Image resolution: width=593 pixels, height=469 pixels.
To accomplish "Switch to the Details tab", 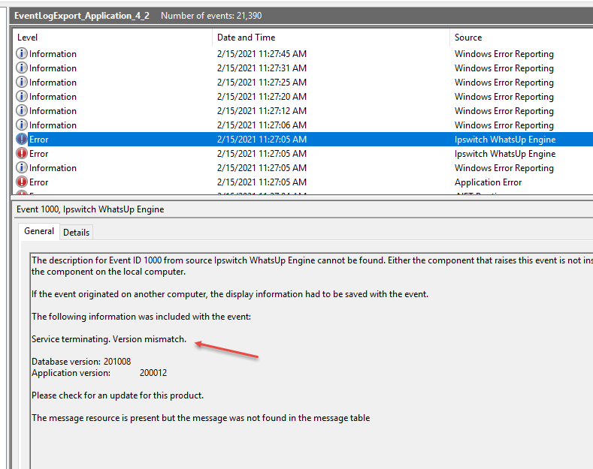I will (x=76, y=232).
